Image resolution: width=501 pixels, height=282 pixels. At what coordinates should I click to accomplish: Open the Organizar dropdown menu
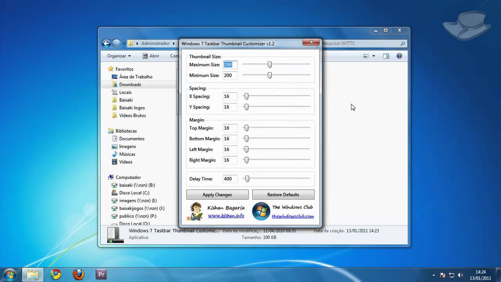119,56
